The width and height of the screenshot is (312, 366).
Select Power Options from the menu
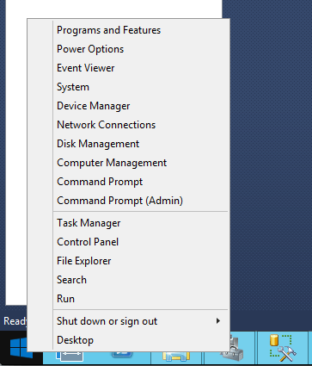point(90,49)
